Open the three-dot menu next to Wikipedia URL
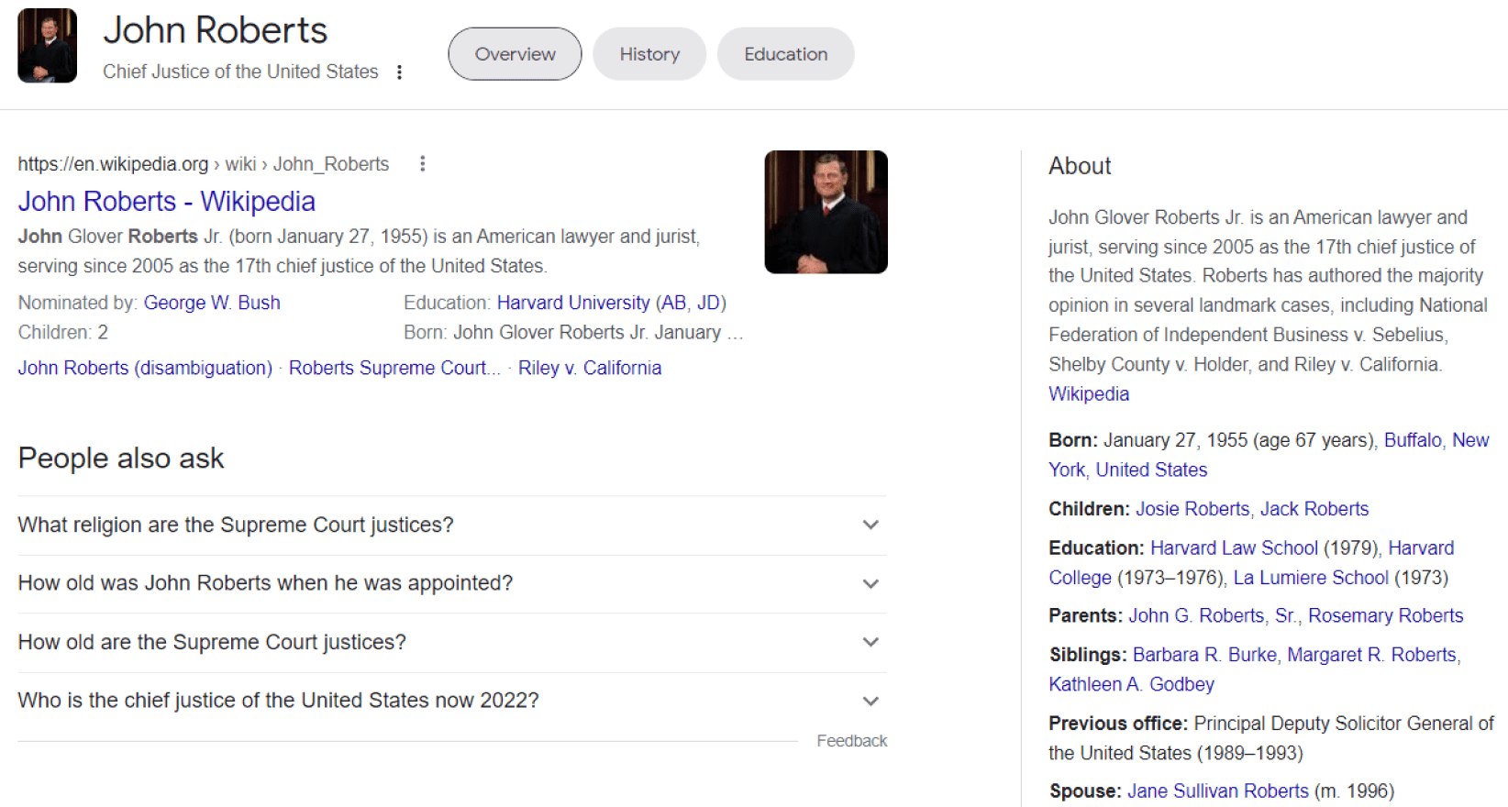This screenshot has width=1508, height=807. pos(422,164)
